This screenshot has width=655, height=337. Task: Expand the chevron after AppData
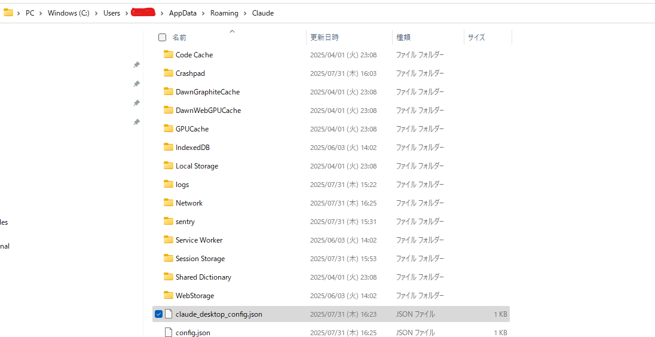point(203,13)
